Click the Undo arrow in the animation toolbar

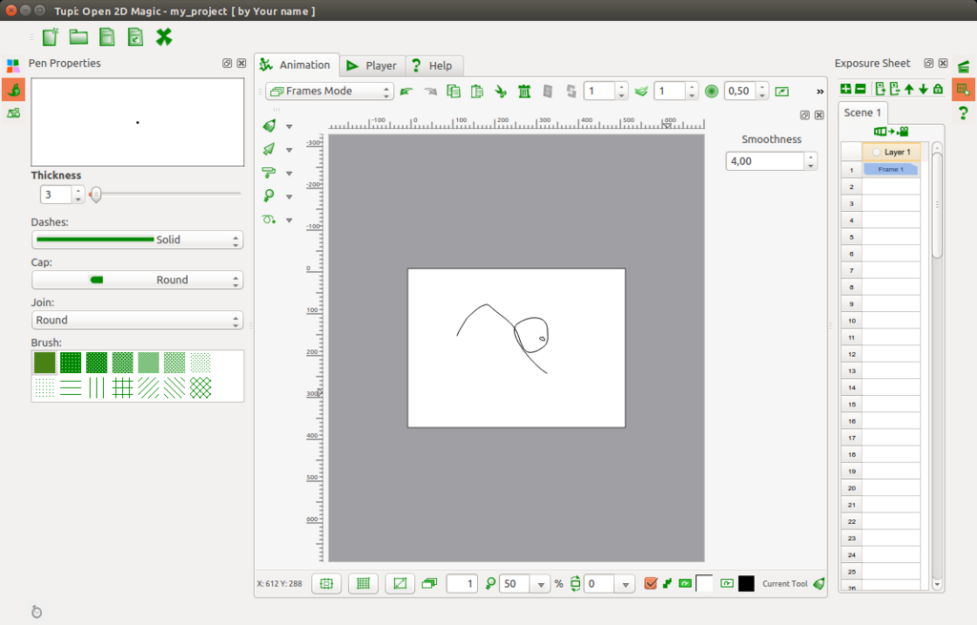(406, 92)
